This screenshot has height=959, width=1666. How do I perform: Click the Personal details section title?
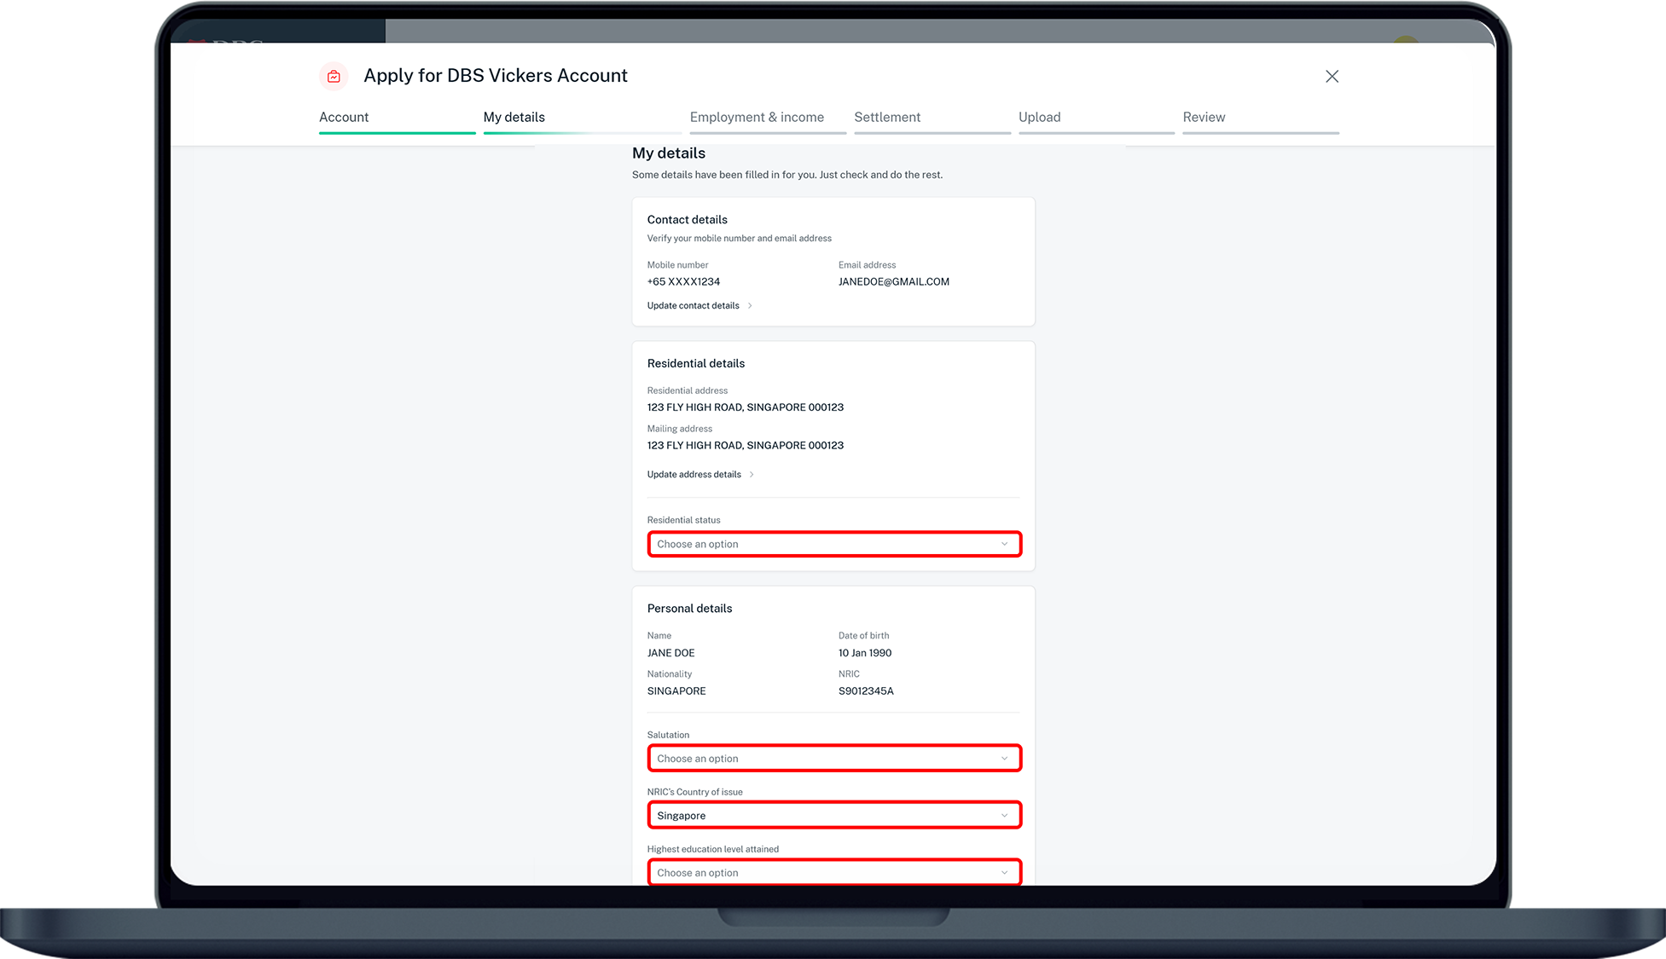689,609
